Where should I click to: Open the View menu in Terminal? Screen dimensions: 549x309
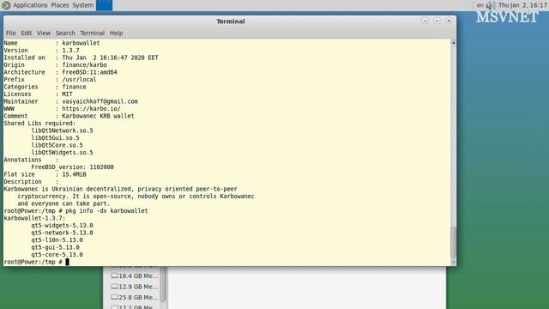click(44, 33)
